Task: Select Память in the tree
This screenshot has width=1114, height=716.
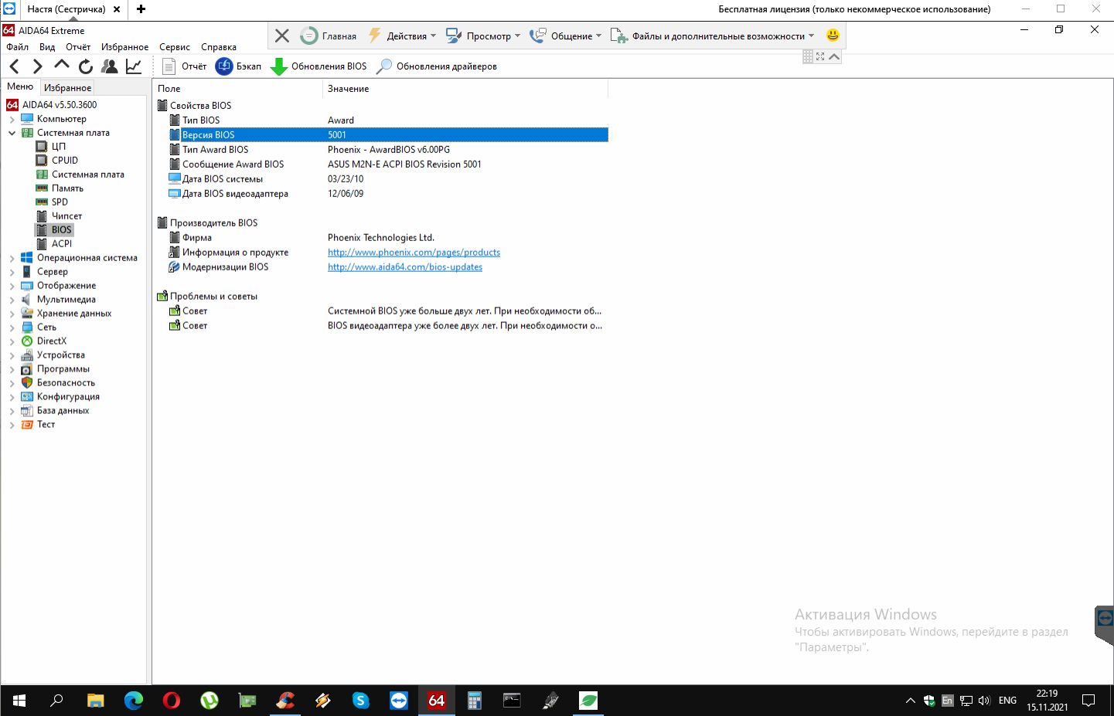Action: click(x=67, y=188)
